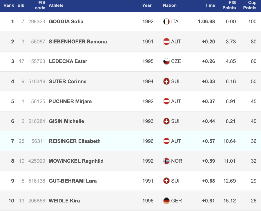Click the highlighted REISINGER Elisabeth name
This screenshot has width=261, height=211.
(x=75, y=141)
